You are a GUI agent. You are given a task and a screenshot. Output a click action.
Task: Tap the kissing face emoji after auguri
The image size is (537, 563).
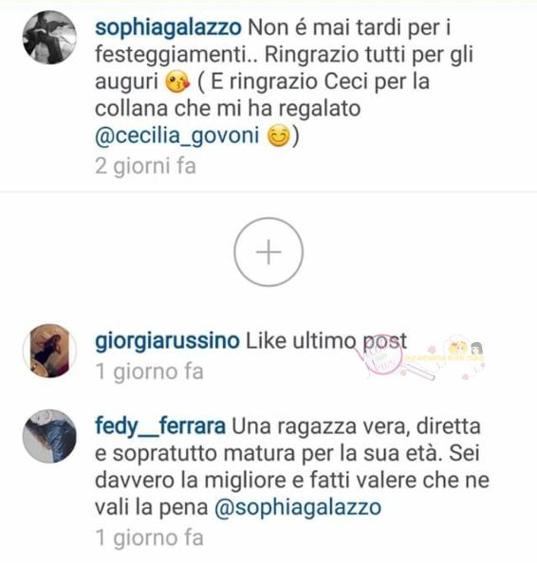pos(177,82)
